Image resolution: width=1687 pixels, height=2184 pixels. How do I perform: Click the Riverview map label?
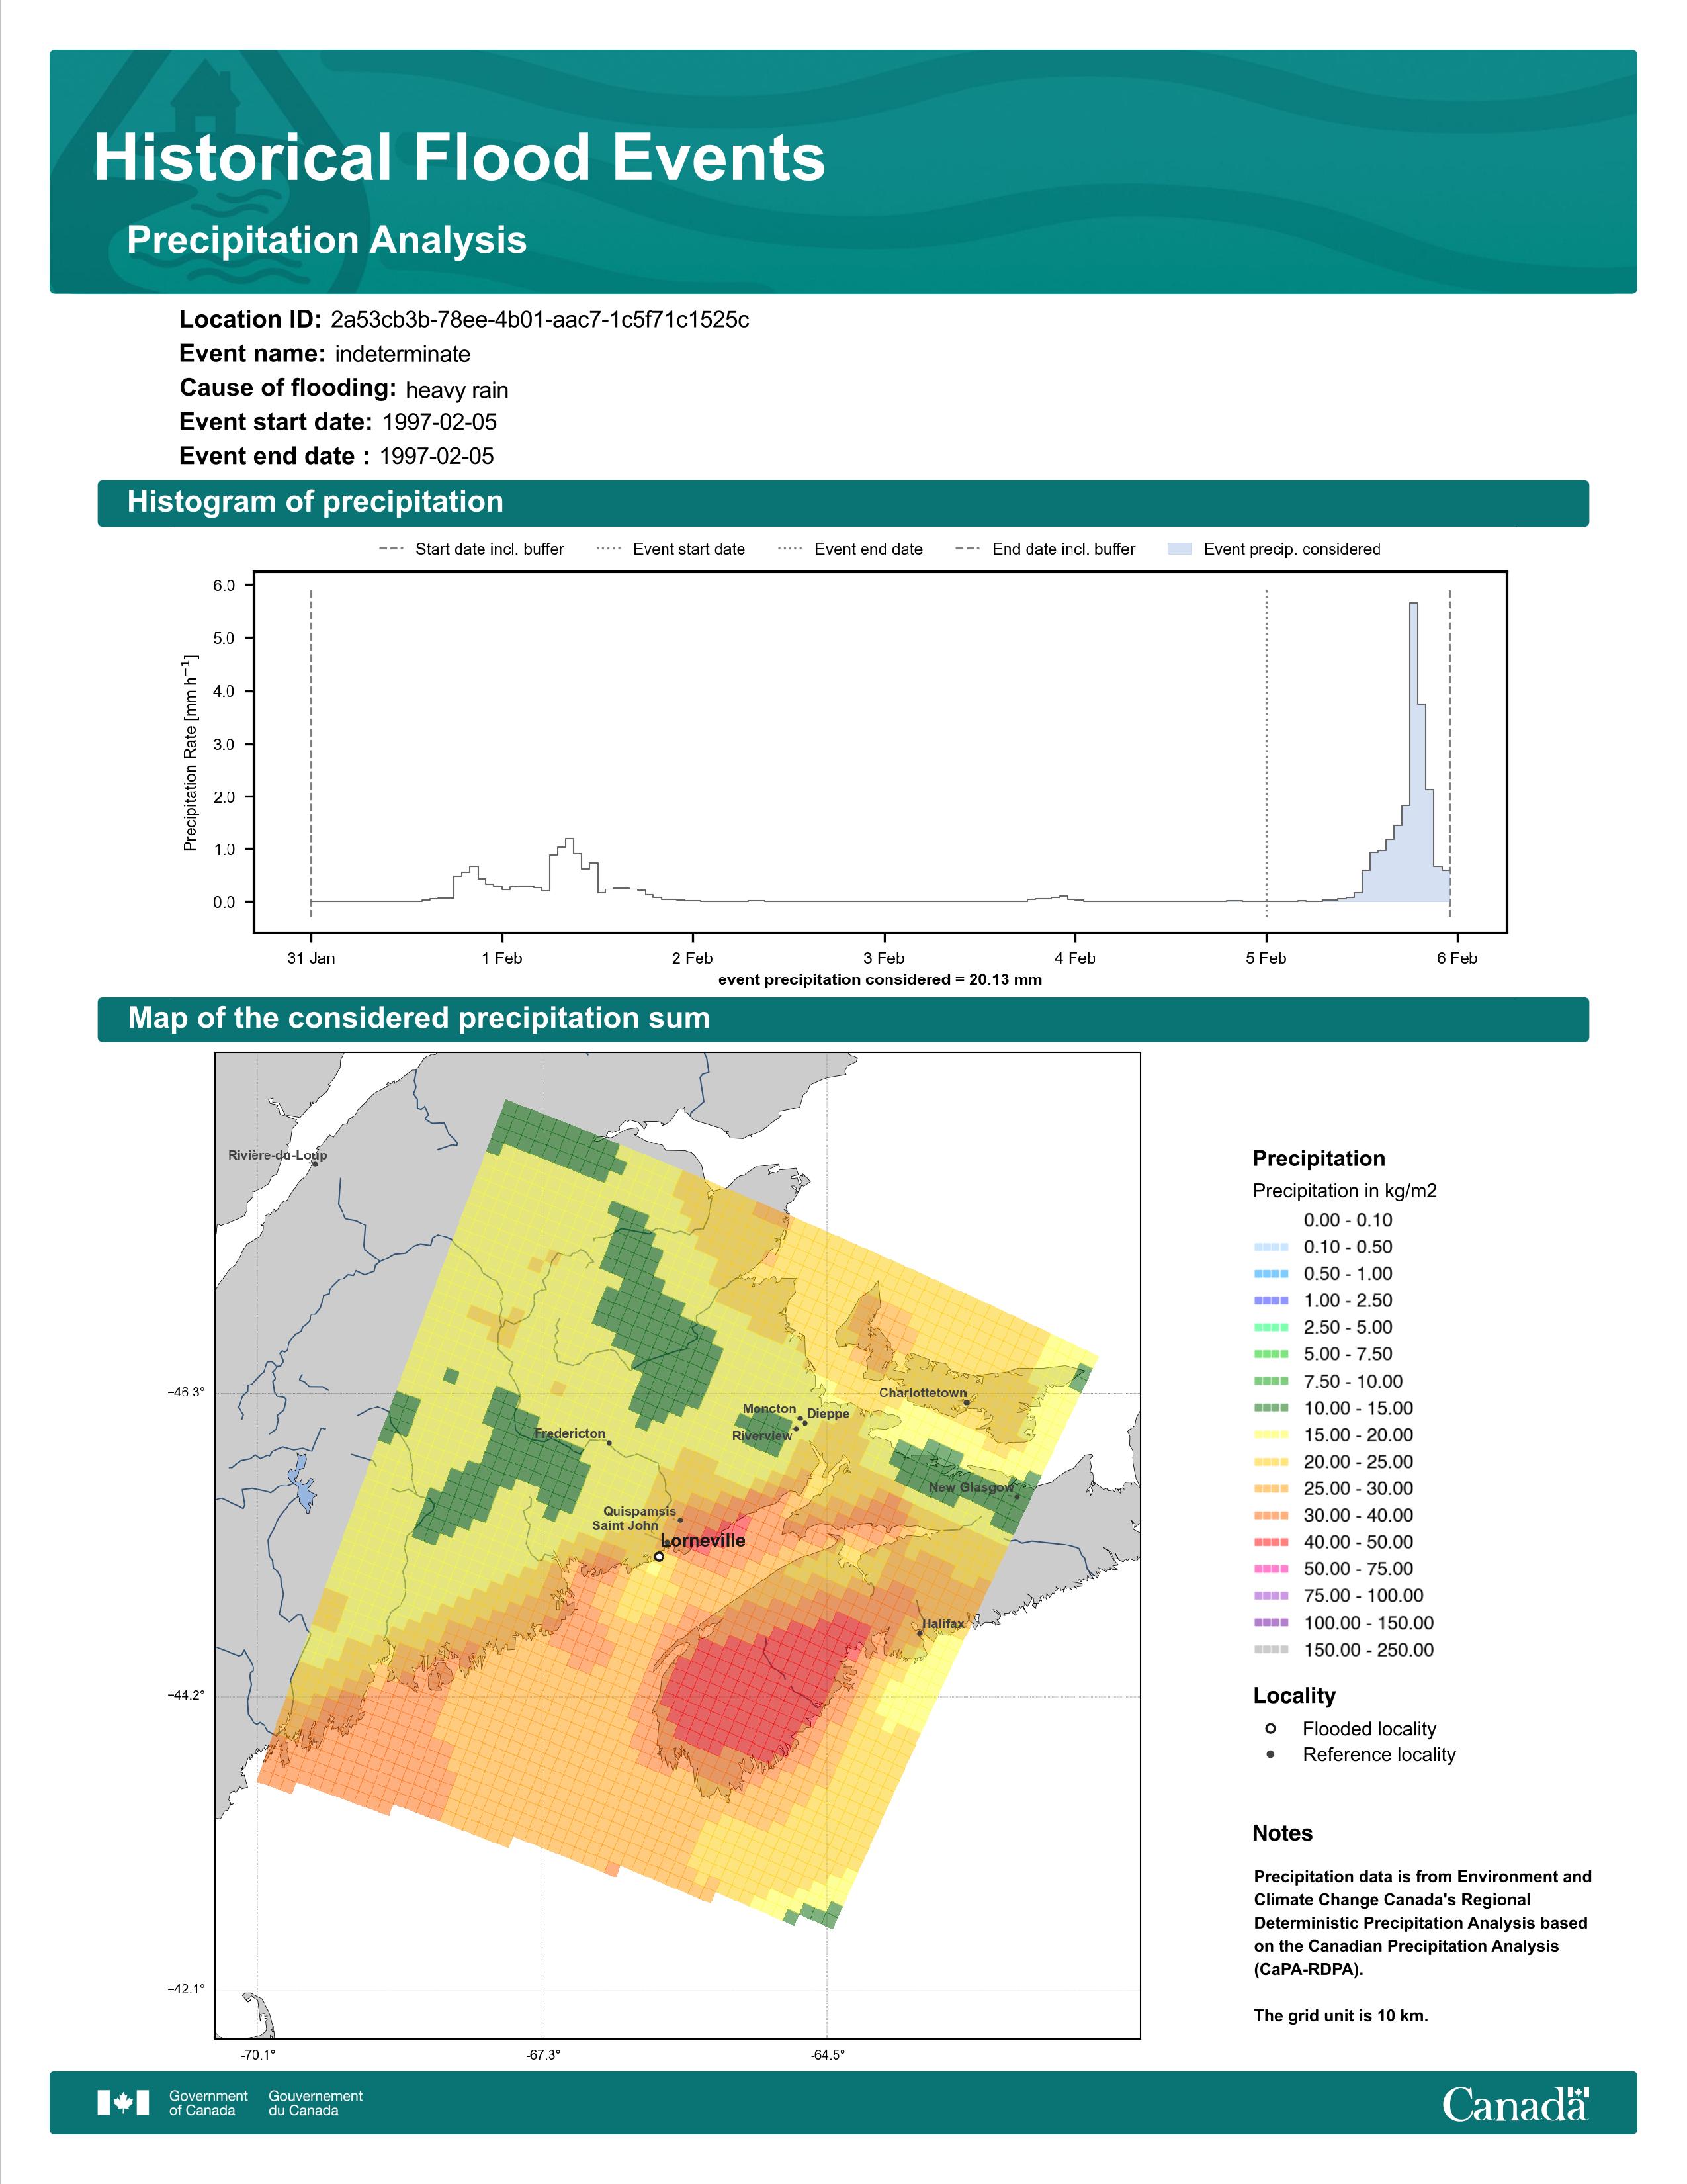click(x=761, y=1436)
